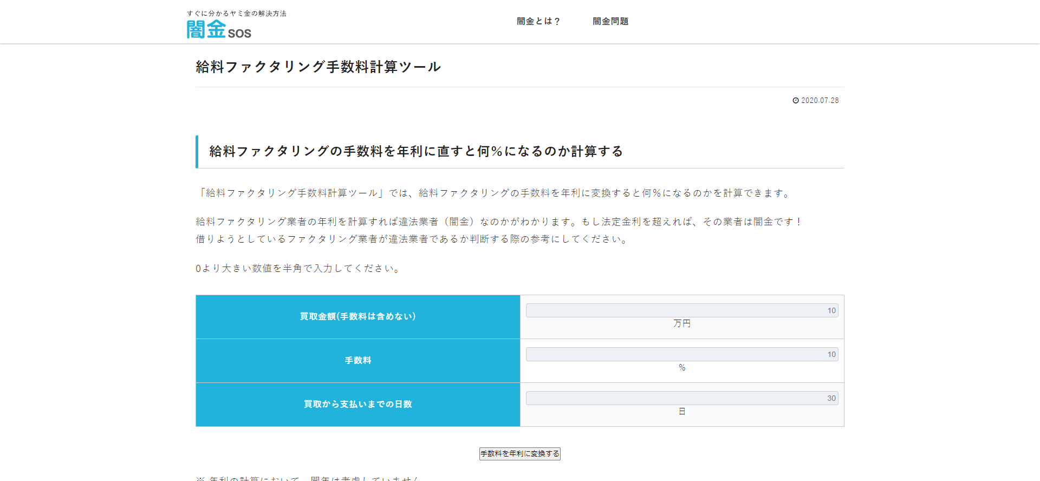Click the 日 unit label

click(x=681, y=411)
